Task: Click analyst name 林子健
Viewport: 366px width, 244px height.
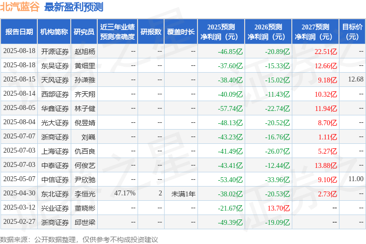Action: tap(84, 108)
